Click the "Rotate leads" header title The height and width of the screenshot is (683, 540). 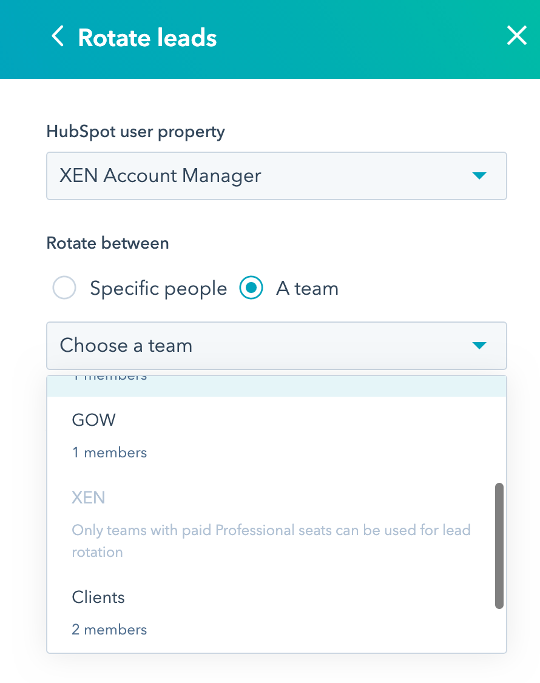point(147,38)
